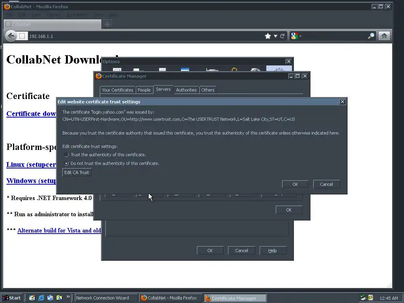Open the Edit menu in Firefox

point(22,15)
